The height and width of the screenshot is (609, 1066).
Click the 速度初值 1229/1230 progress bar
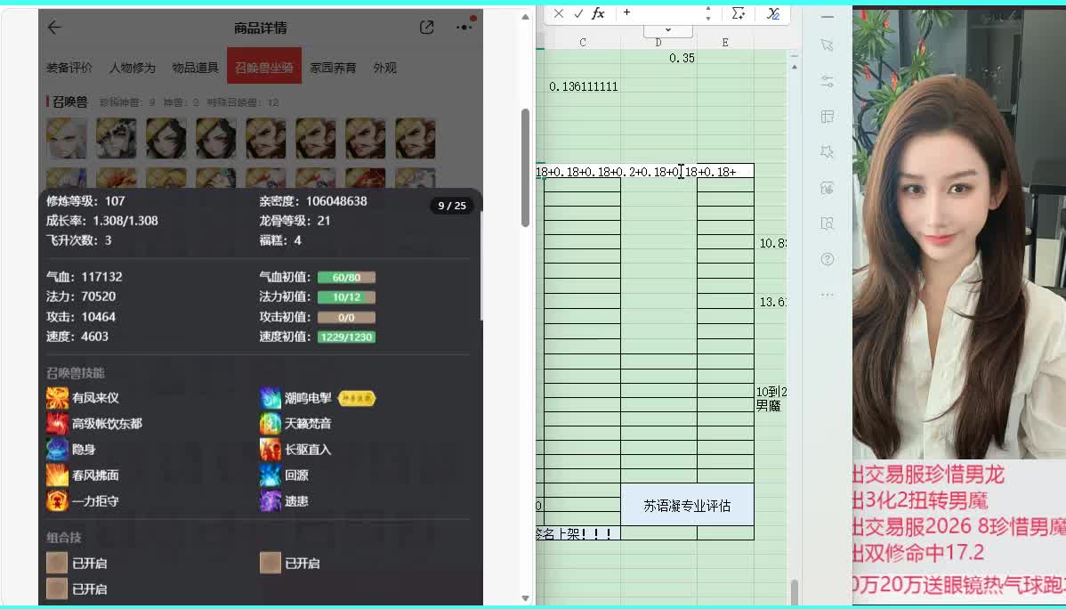click(346, 337)
